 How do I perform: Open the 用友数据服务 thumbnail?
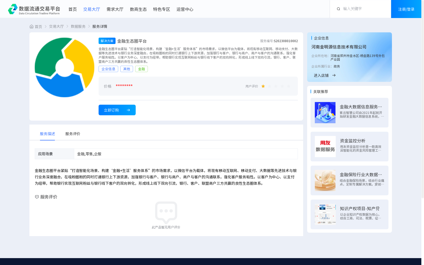(325, 147)
